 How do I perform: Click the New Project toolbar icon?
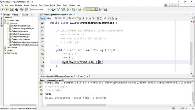[x=7, y=9]
